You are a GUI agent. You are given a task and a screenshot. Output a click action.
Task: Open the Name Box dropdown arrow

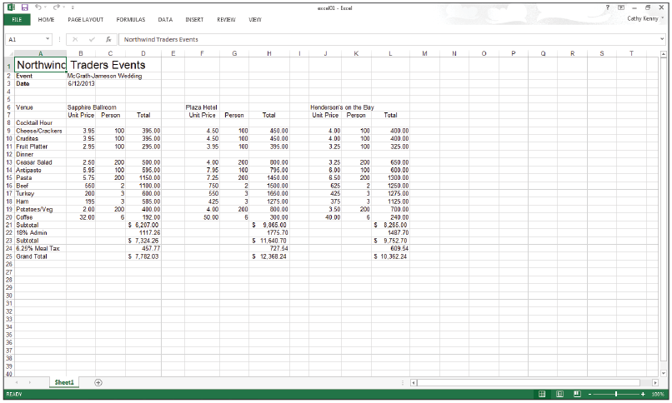(x=48, y=39)
